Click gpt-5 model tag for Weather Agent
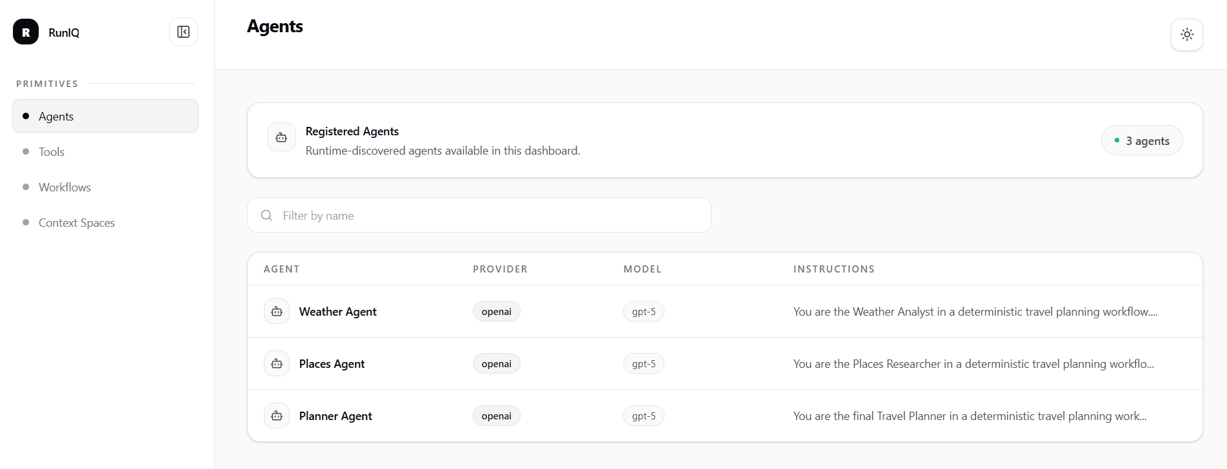This screenshot has width=1227, height=469. click(x=644, y=311)
